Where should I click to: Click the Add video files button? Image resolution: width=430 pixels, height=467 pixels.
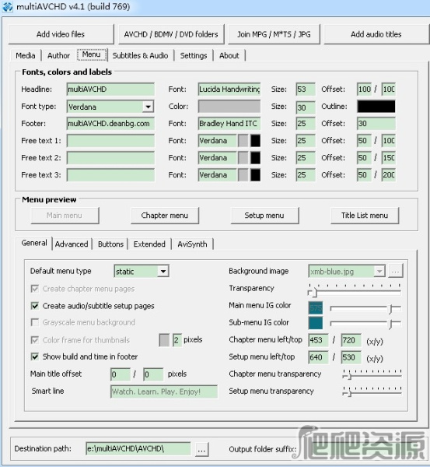point(61,34)
